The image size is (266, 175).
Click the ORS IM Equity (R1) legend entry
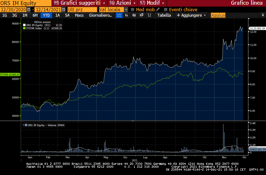pos(38,25)
